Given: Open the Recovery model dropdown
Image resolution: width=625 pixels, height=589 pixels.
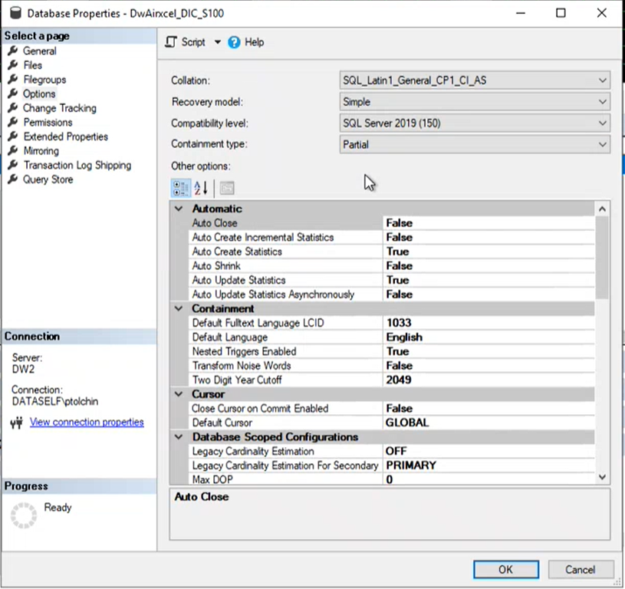Looking at the screenshot, I should pyautogui.click(x=603, y=101).
